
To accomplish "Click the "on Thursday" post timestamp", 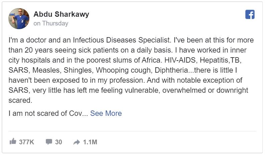I will click(x=50, y=23).
